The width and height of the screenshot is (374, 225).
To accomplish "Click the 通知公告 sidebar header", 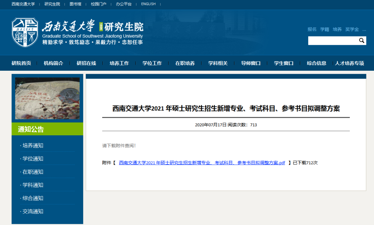I will pos(47,129).
